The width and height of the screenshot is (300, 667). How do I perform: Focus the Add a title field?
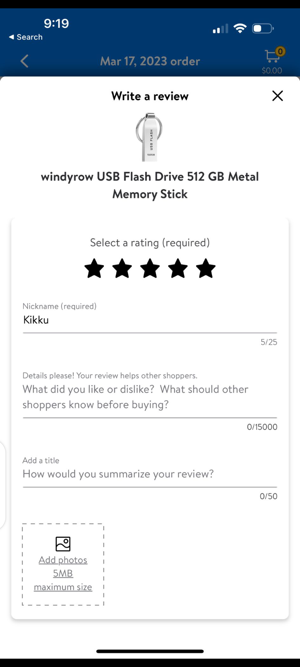[x=149, y=474]
